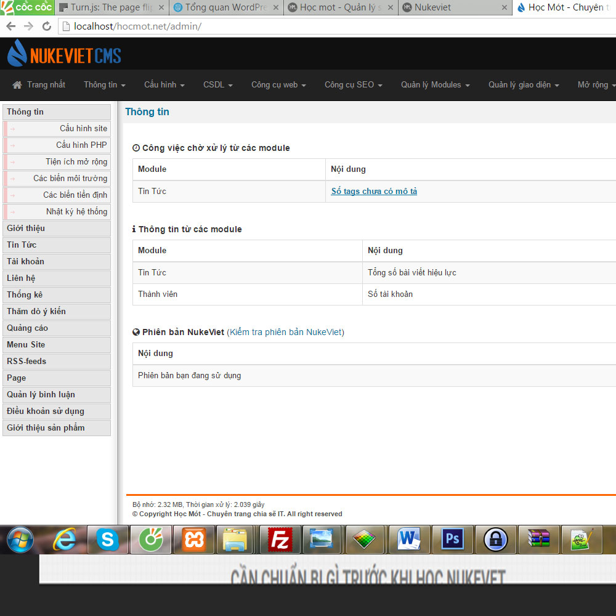Open Microsoft Word from taskbar

point(409,540)
